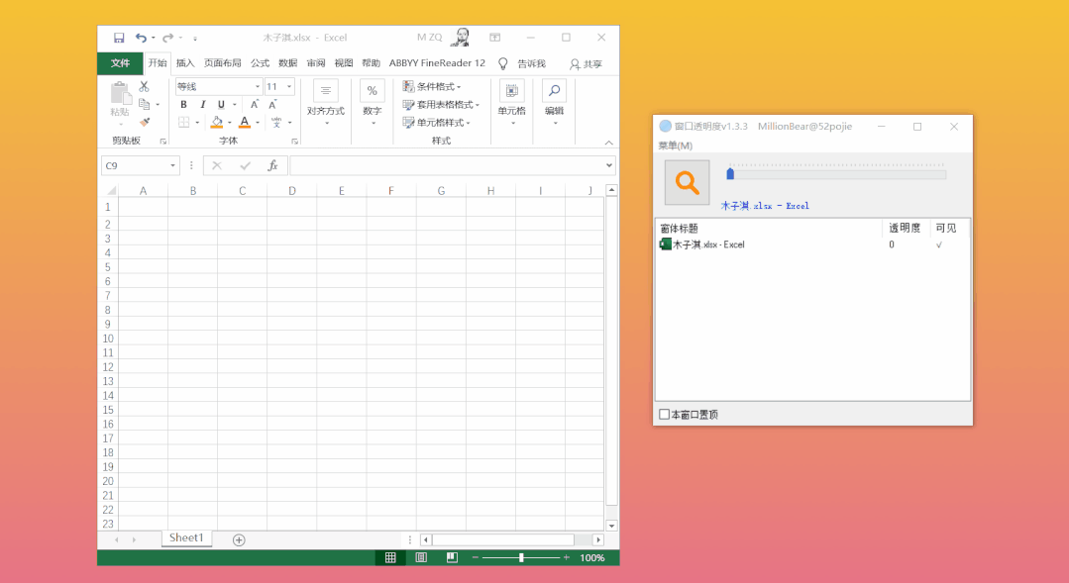The image size is (1069, 583).
Task: Click the 100% zoom level
Action: point(591,558)
